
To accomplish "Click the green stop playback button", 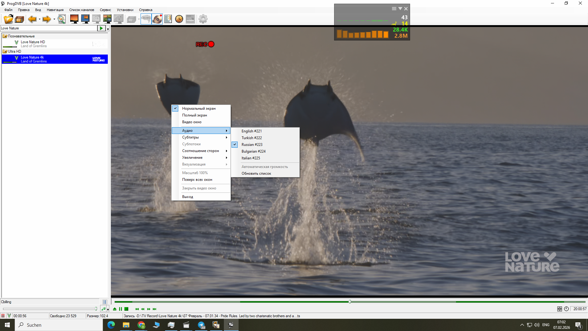I will (126, 309).
